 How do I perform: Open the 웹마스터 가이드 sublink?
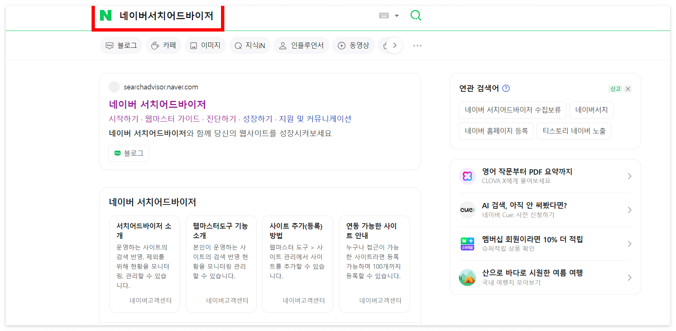tap(172, 119)
